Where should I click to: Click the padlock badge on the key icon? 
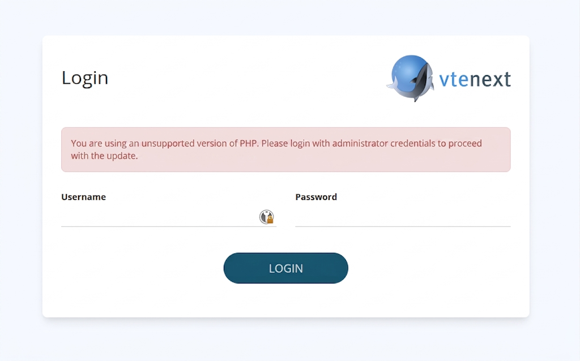pyautogui.click(x=270, y=220)
